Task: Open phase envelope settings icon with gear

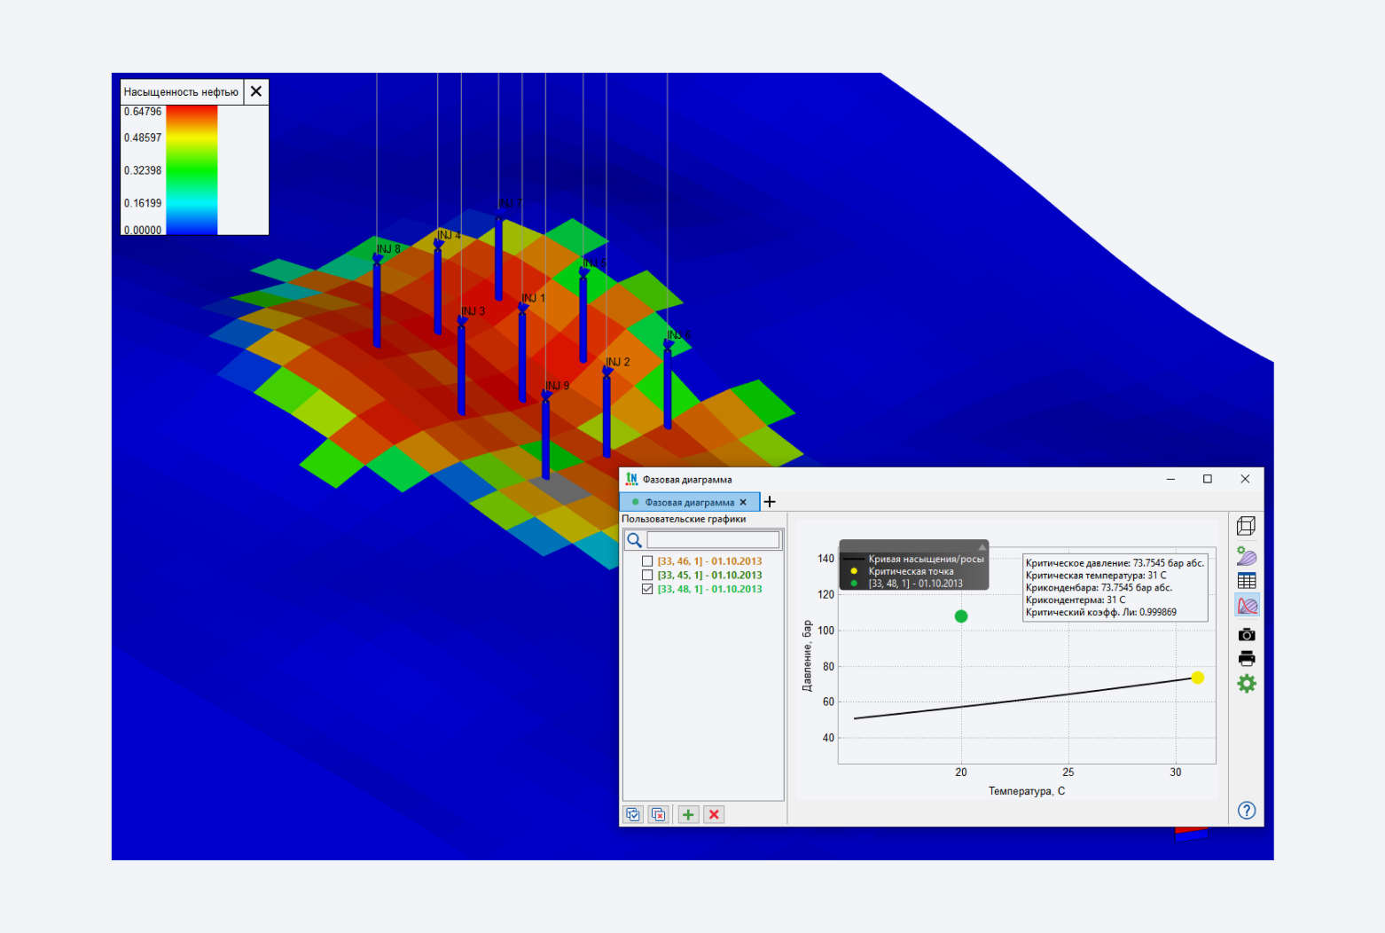Action: (1246, 556)
